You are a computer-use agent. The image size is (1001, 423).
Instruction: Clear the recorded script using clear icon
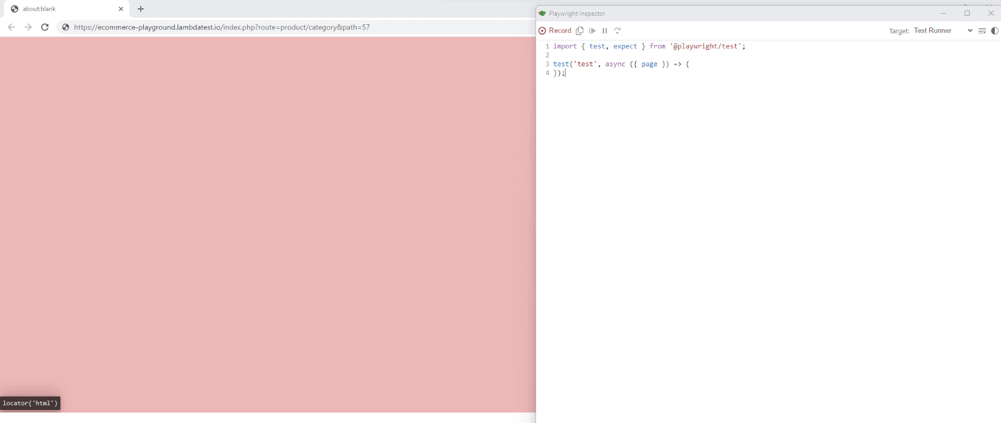pyautogui.click(x=982, y=31)
